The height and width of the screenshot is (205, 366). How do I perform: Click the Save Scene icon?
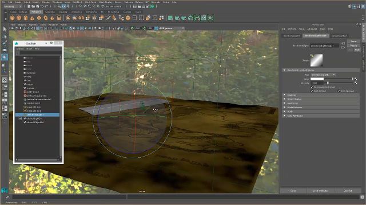[37, 6]
